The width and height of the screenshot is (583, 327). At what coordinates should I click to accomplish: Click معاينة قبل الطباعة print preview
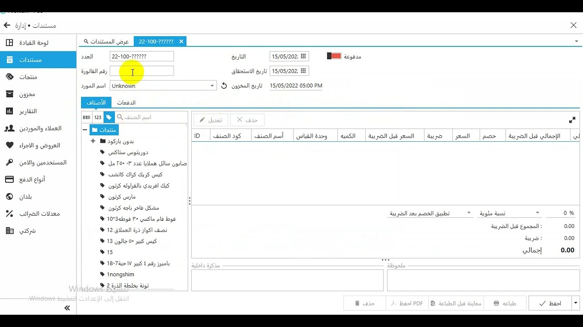coord(455,303)
